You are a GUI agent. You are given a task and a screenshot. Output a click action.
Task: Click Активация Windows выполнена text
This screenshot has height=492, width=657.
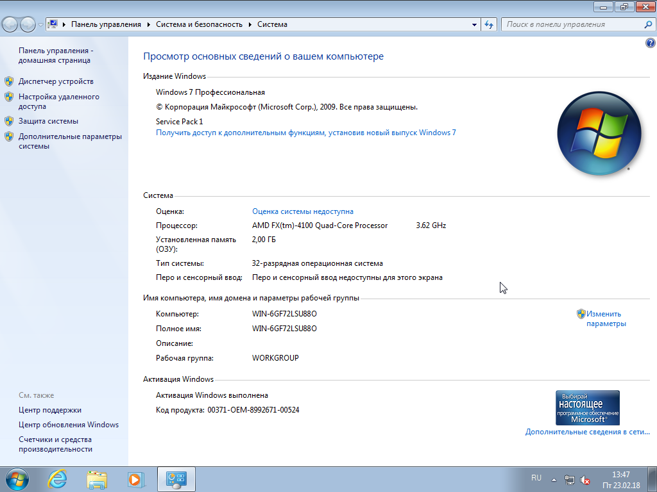coord(212,395)
